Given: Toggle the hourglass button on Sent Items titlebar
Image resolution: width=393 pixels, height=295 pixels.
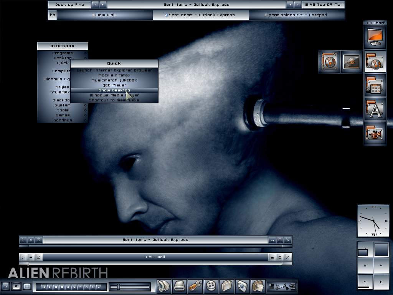Looking at the screenshot, I should coord(39,240).
